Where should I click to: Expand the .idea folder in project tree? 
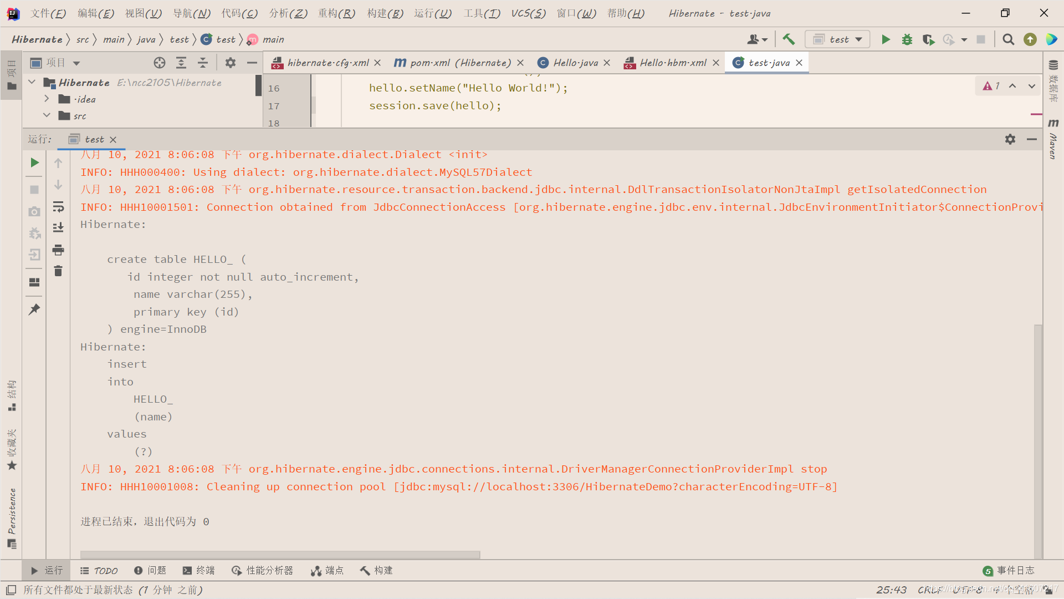coord(47,99)
